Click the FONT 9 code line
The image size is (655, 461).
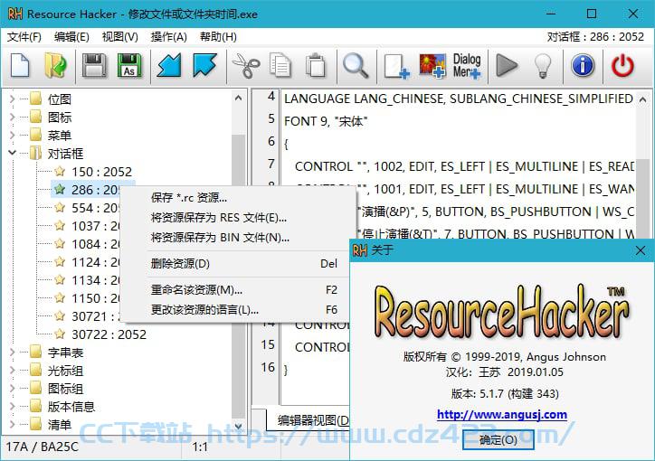(326, 121)
